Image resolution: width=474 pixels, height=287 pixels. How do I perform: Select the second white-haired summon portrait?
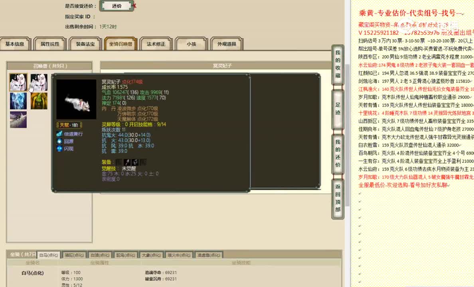tap(39, 82)
